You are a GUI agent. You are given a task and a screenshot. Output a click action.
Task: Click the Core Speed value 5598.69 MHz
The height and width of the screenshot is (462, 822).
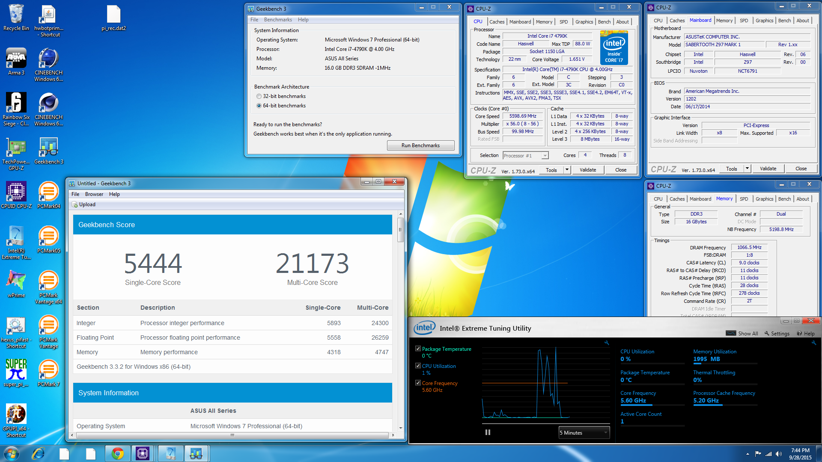523,116
